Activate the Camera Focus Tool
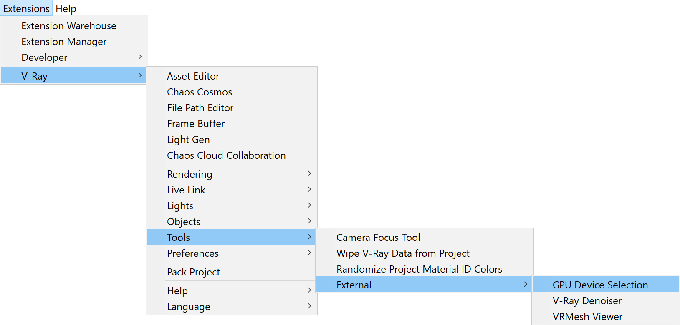The width and height of the screenshot is (680, 325). [x=425, y=237]
